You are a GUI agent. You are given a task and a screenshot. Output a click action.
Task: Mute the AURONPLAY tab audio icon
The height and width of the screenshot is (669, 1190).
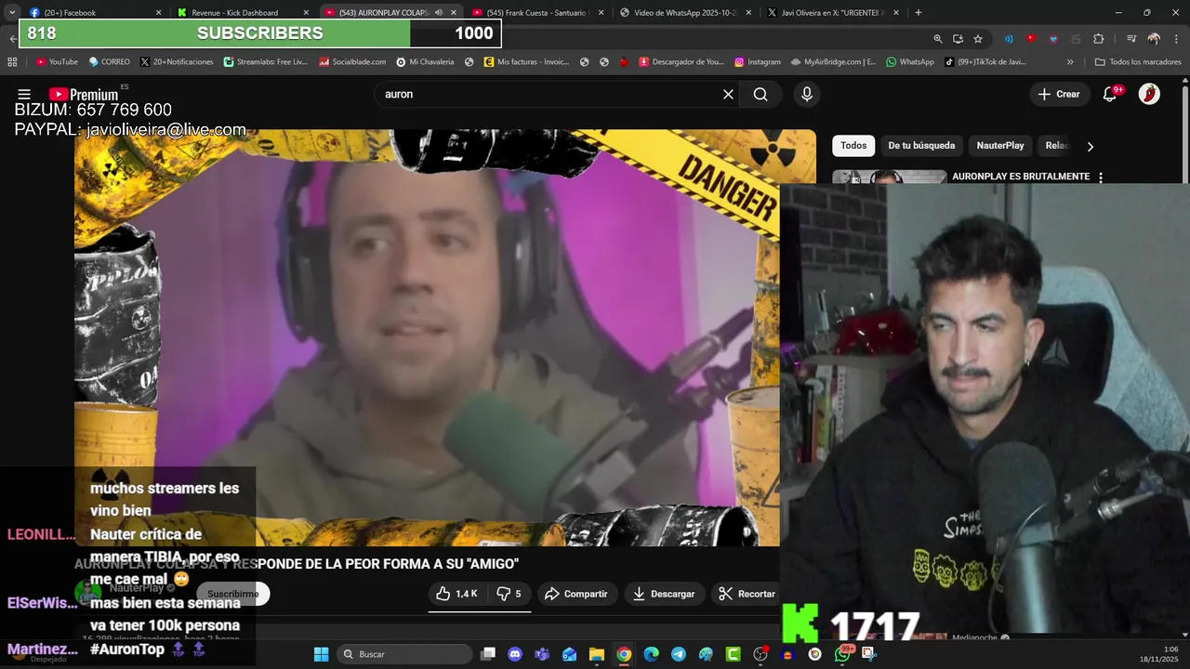point(439,13)
